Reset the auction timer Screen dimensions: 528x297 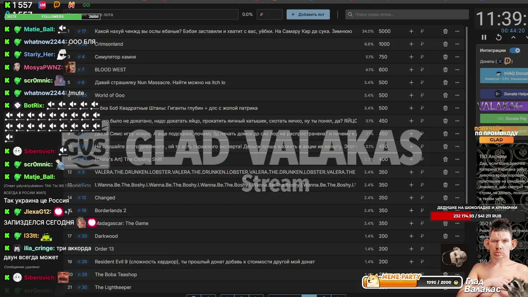(499, 37)
